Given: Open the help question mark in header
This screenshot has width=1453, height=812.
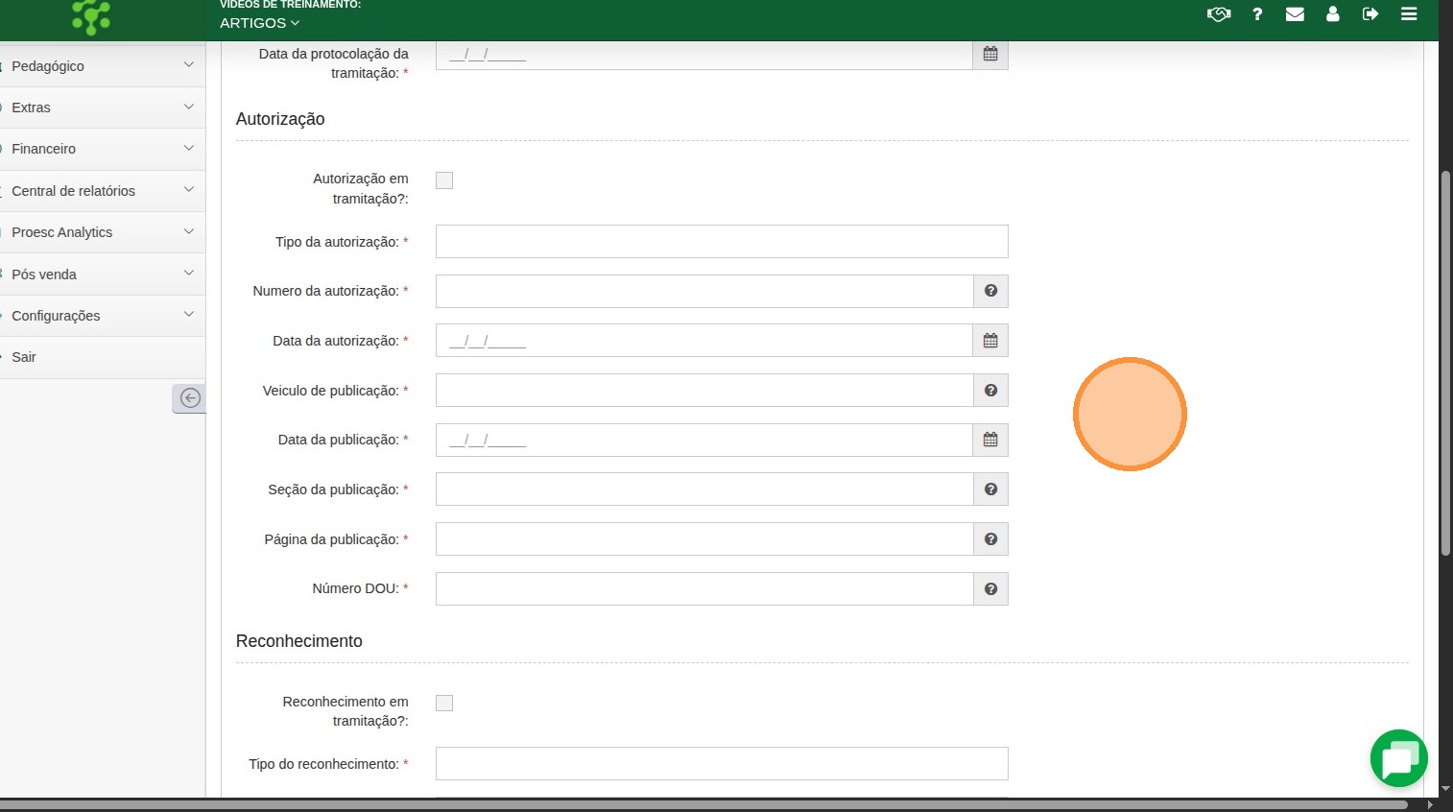Looking at the screenshot, I should pos(1257,14).
